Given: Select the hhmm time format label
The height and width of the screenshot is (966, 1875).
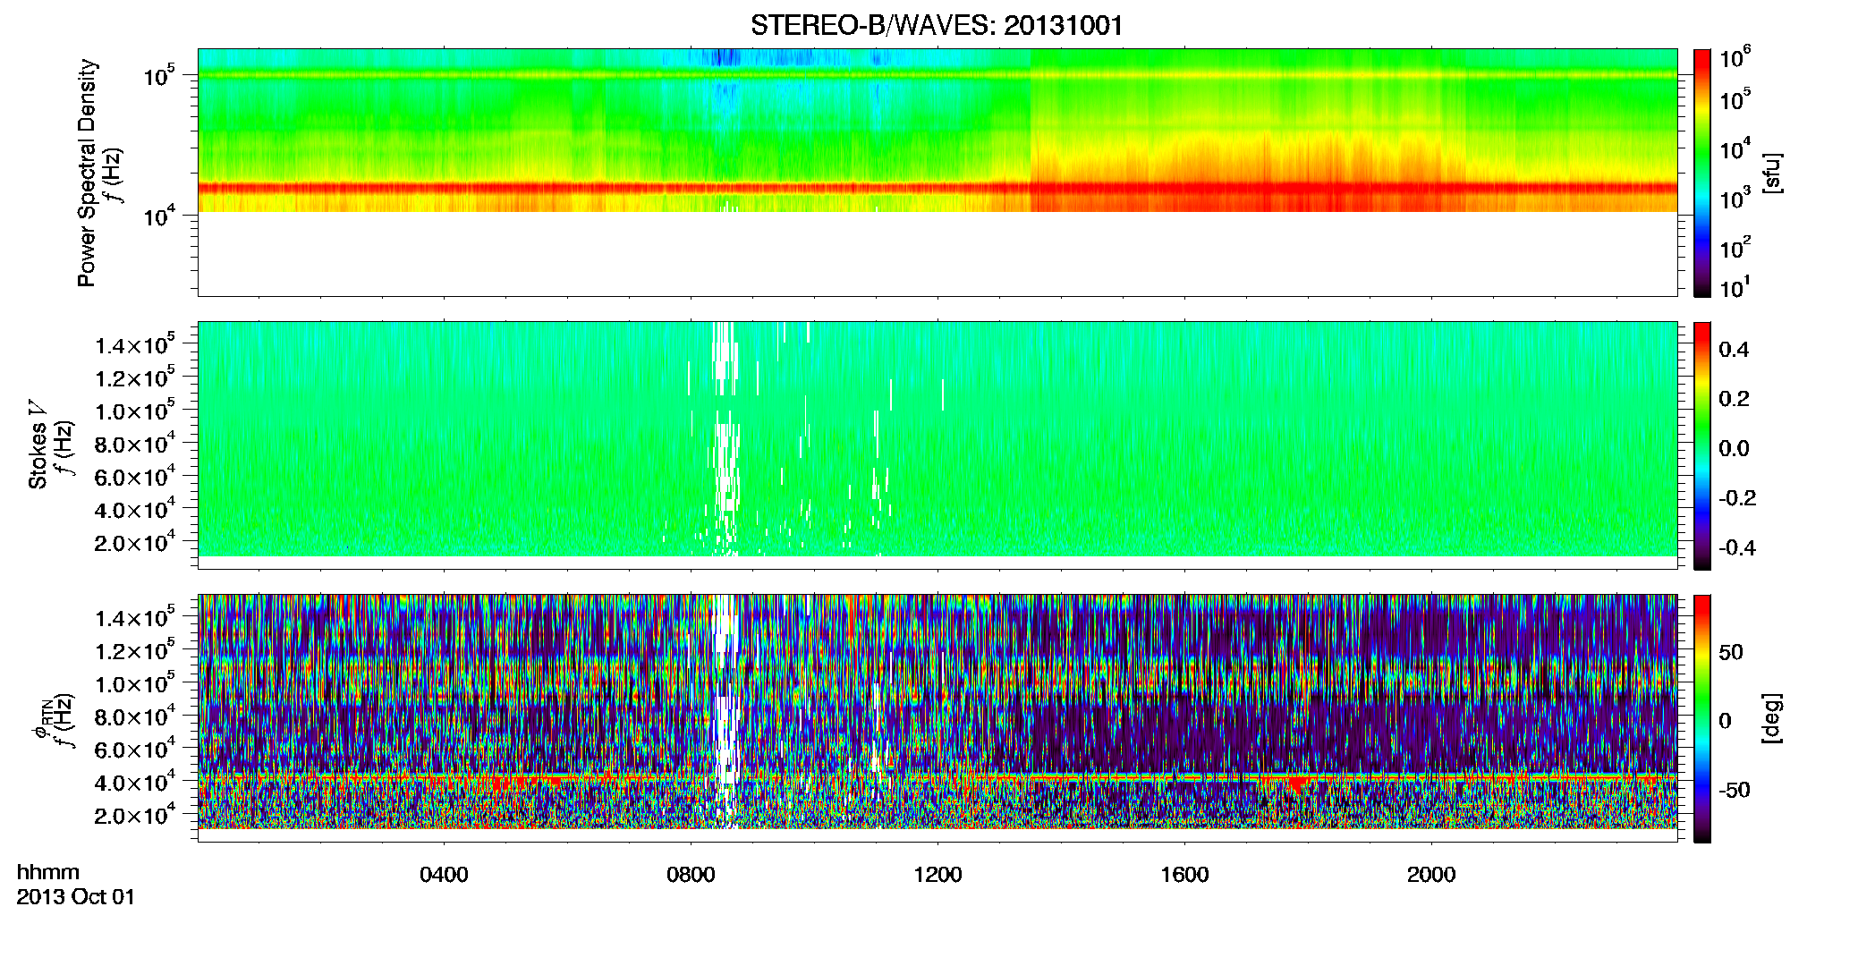Looking at the screenshot, I should (x=48, y=872).
